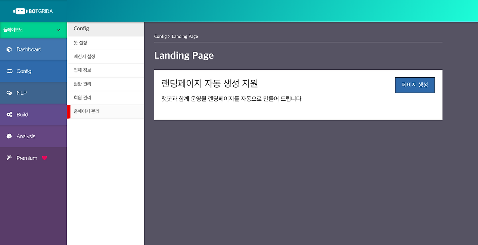Click Config in the breadcrumb trail
Screen dimensions: 478x245
[160, 36]
